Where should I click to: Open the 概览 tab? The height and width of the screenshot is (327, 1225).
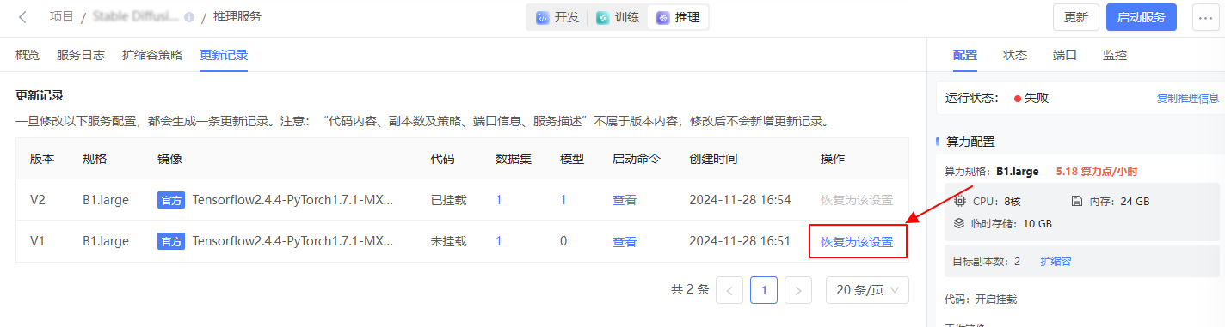(28, 55)
